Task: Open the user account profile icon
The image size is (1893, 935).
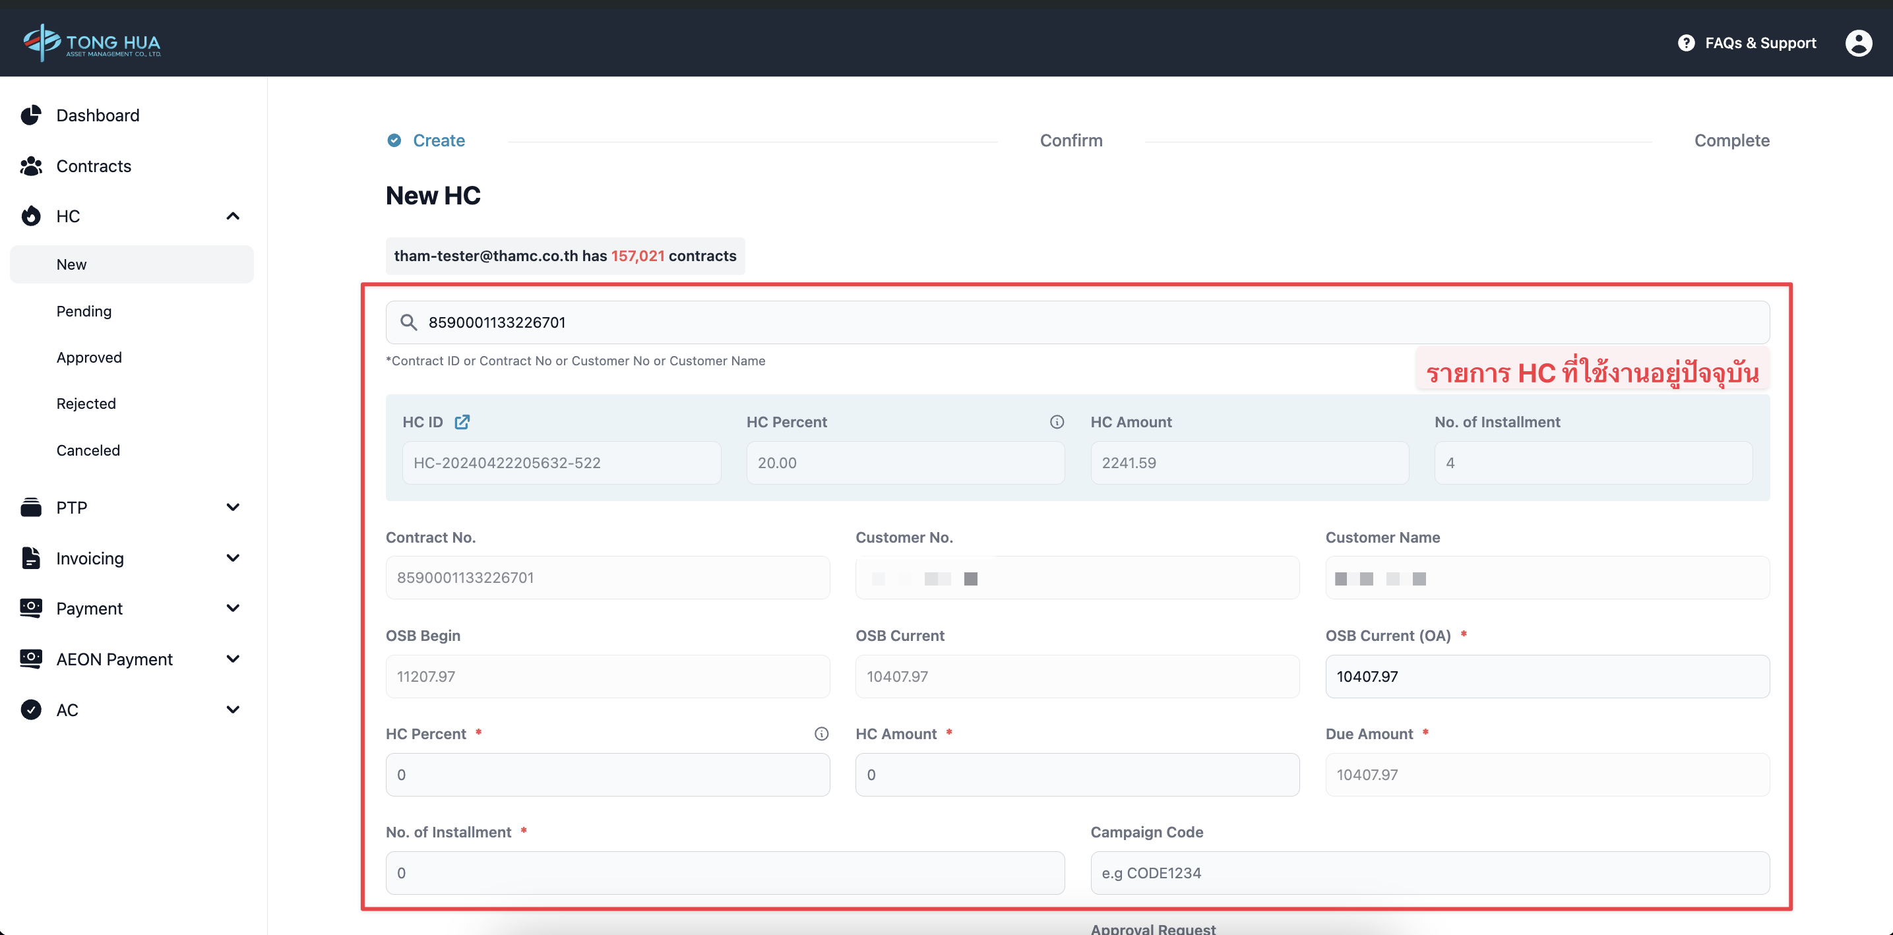Action: tap(1858, 43)
